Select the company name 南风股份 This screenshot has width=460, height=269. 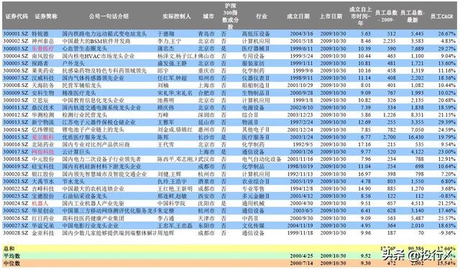43,56
